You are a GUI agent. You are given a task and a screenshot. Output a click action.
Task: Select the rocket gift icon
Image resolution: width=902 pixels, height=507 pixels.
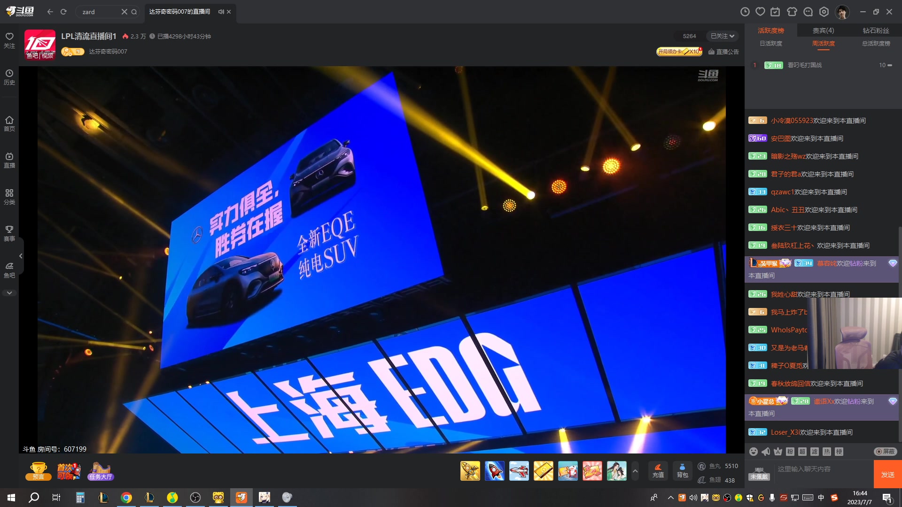(x=494, y=471)
